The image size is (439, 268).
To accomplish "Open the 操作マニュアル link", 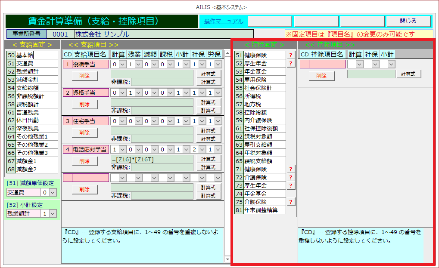I will pyautogui.click(x=223, y=21).
